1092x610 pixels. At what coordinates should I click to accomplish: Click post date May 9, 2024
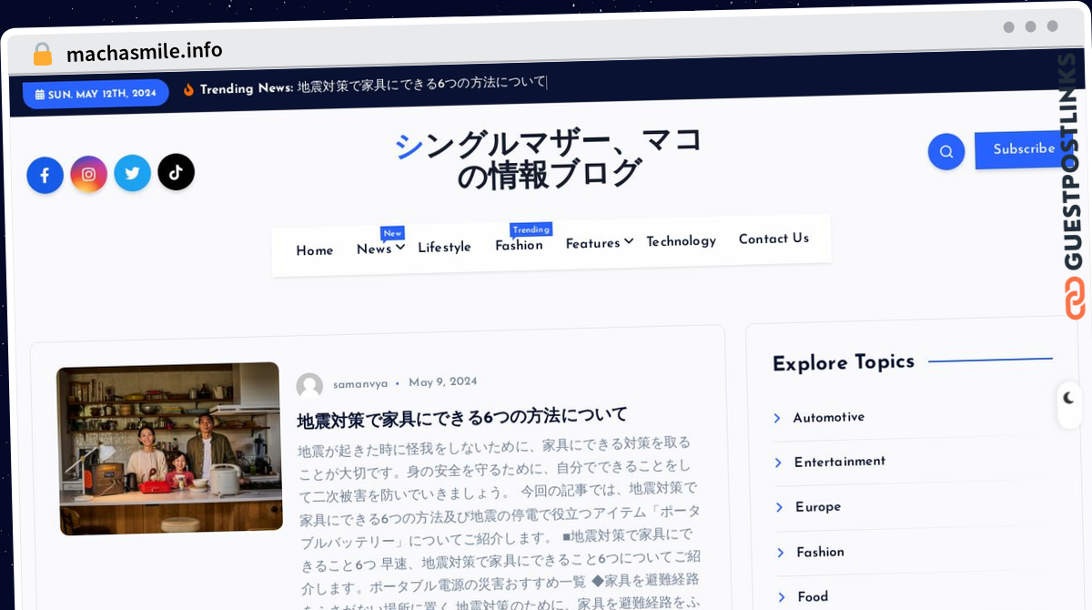[x=442, y=382]
